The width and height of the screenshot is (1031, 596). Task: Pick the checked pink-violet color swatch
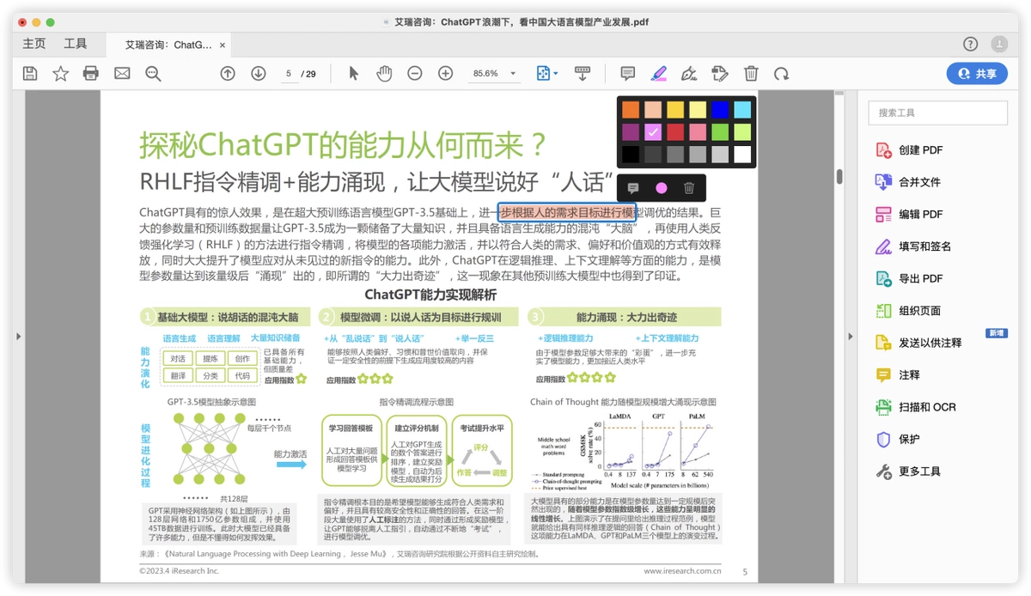(x=653, y=132)
